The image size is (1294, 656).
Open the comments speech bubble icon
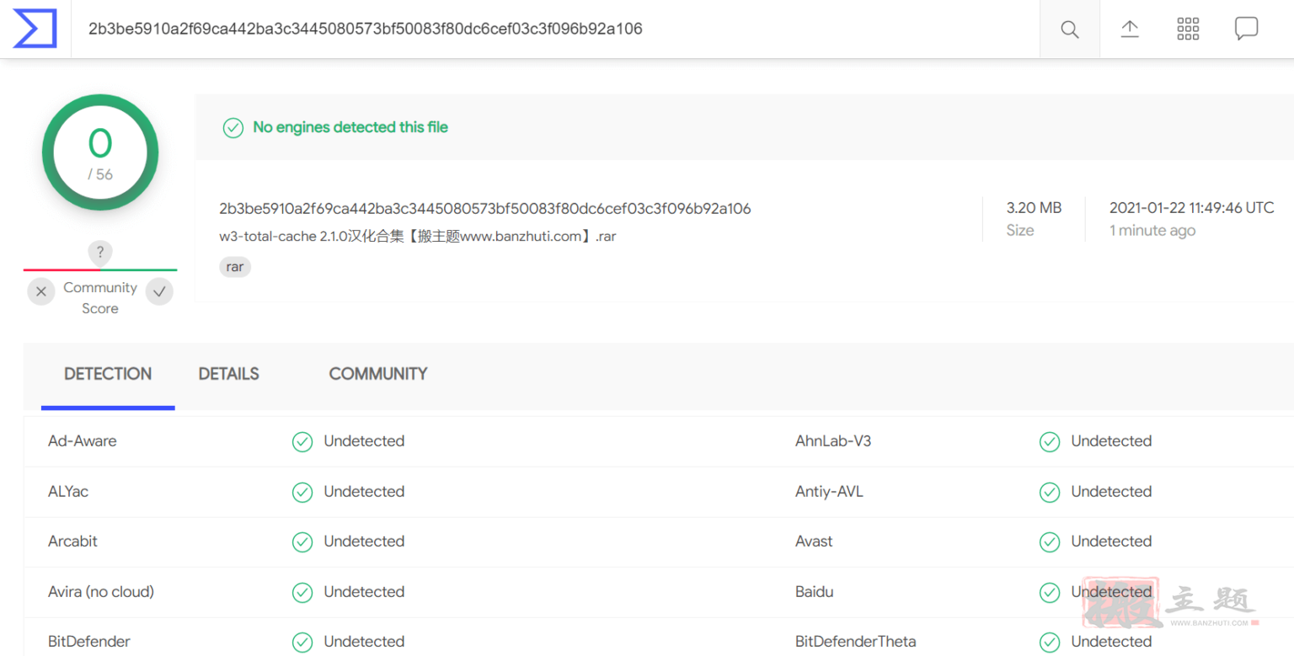coord(1247,29)
